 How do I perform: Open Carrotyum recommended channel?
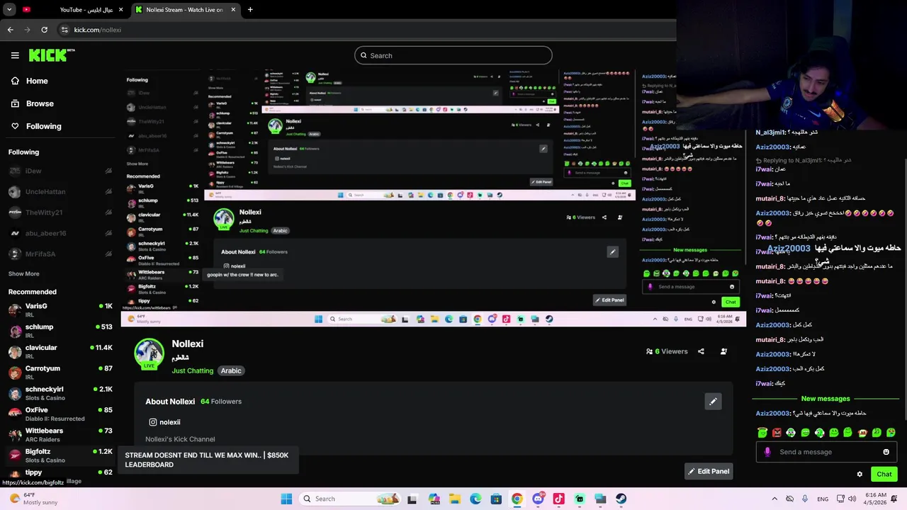60,373
